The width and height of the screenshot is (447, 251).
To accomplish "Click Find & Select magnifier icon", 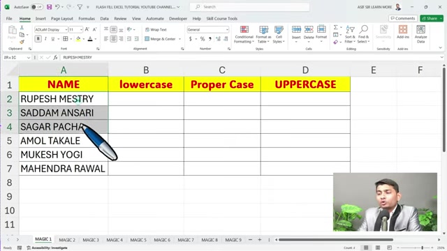I will (x=363, y=29).
